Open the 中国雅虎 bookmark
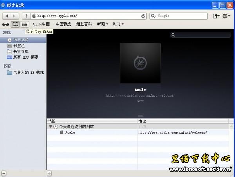Image resolution: width=235 pixels, height=177 pixels. coord(63,24)
